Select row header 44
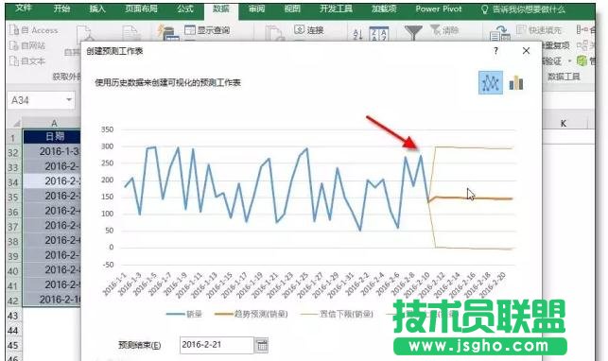The image size is (608, 361). (x=13, y=331)
